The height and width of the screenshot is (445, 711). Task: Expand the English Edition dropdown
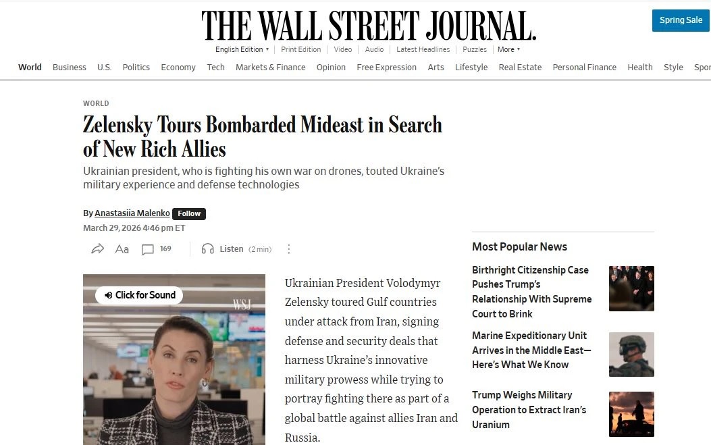[x=242, y=49]
